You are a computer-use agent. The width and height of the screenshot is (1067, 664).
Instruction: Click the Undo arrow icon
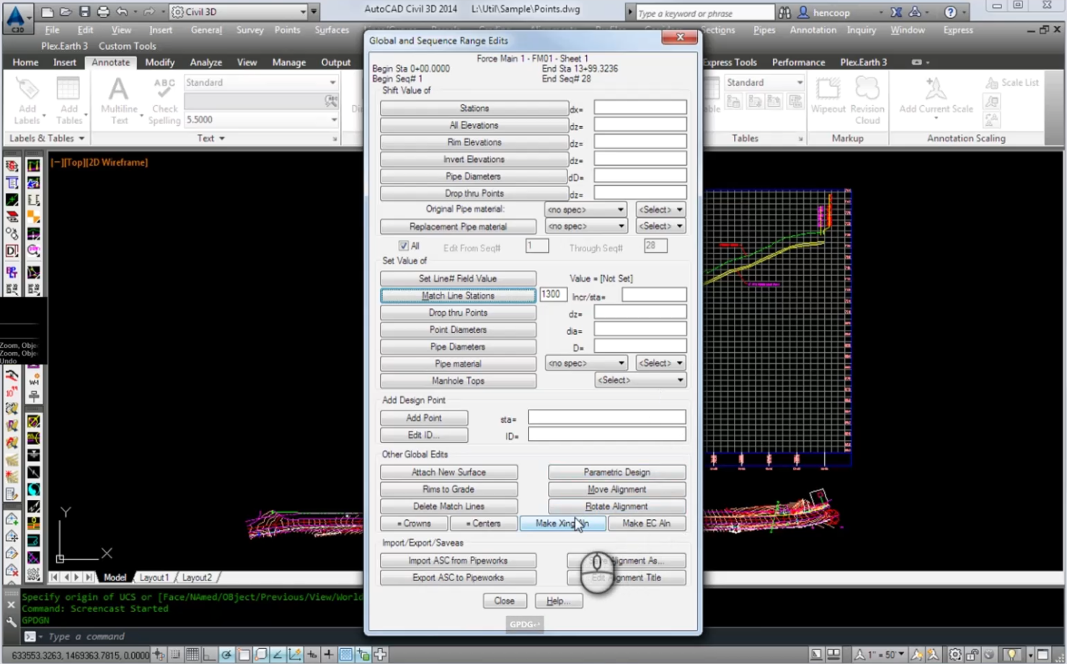tap(122, 12)
